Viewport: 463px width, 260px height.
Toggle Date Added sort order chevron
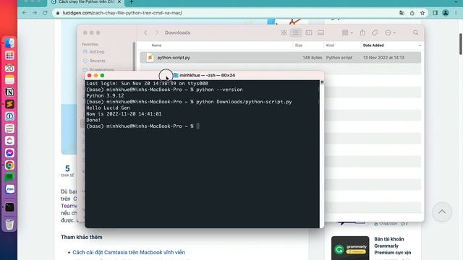tap(420, 45)
